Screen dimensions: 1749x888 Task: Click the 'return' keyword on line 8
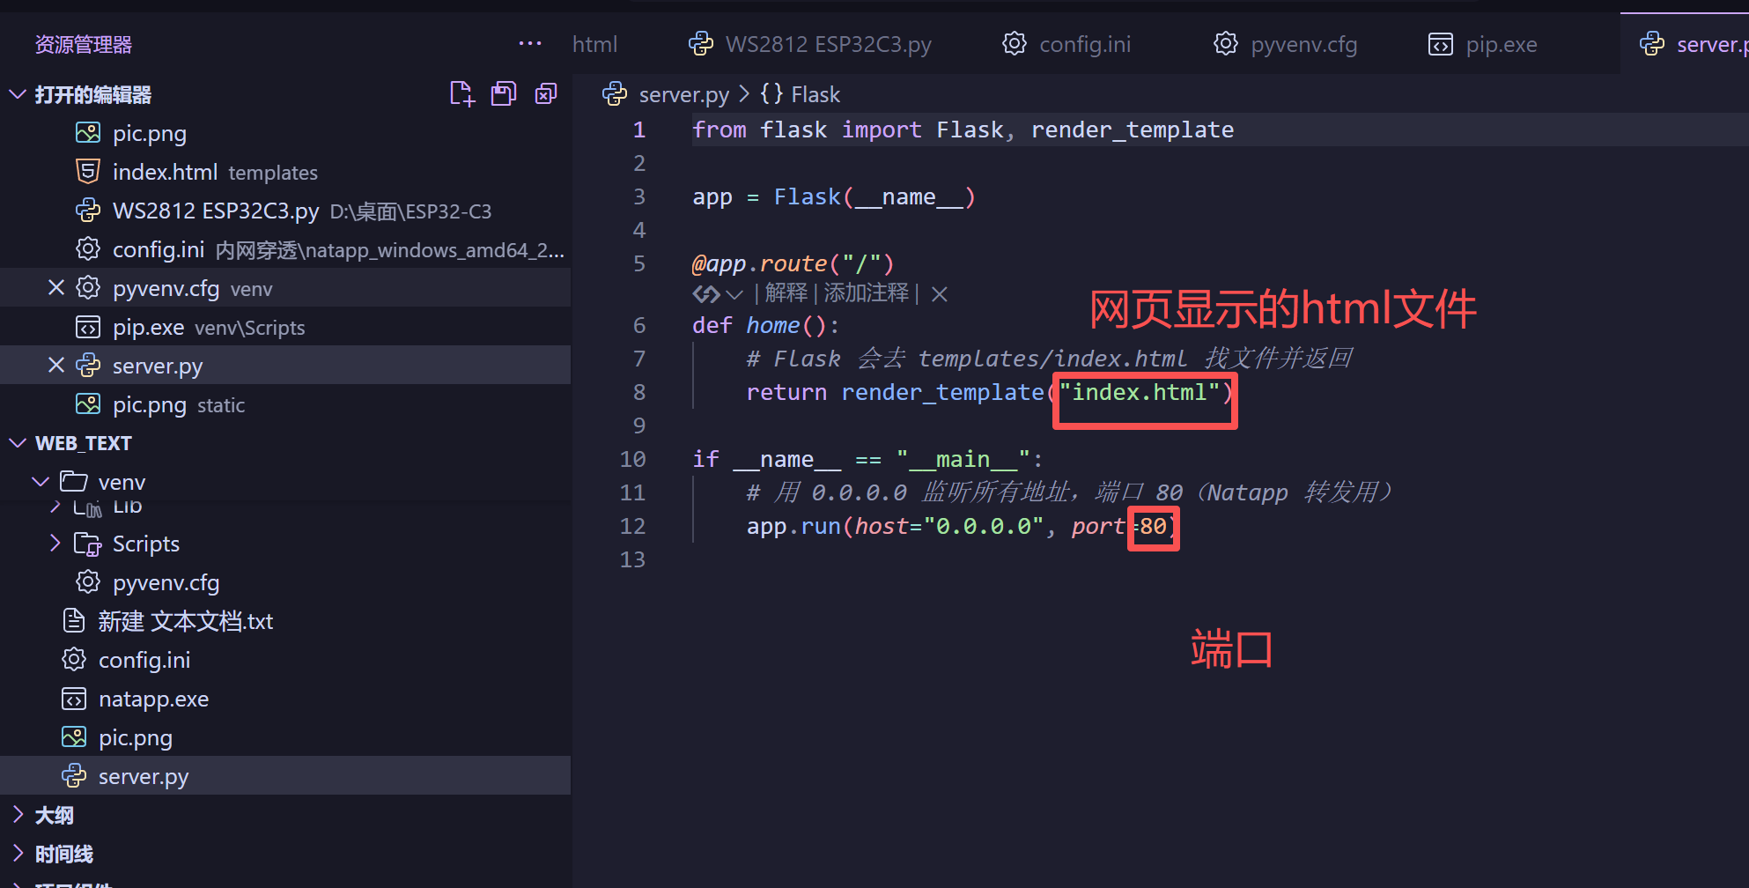click(x=786, y=392)
